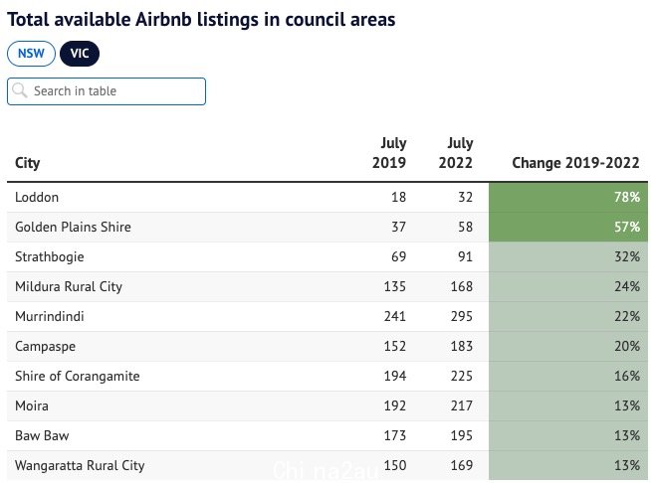651x483 pixels.
Task: Click the Search in table field
Action: (107, 91)
